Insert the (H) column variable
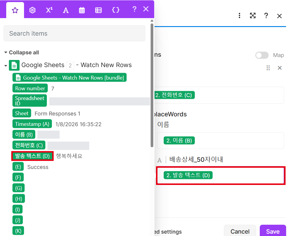 (19, 199)
